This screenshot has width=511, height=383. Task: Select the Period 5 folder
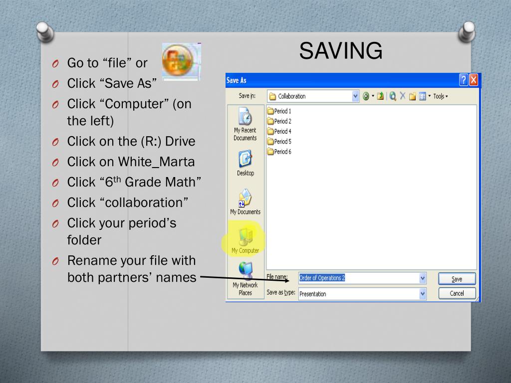tap(279, 141)
